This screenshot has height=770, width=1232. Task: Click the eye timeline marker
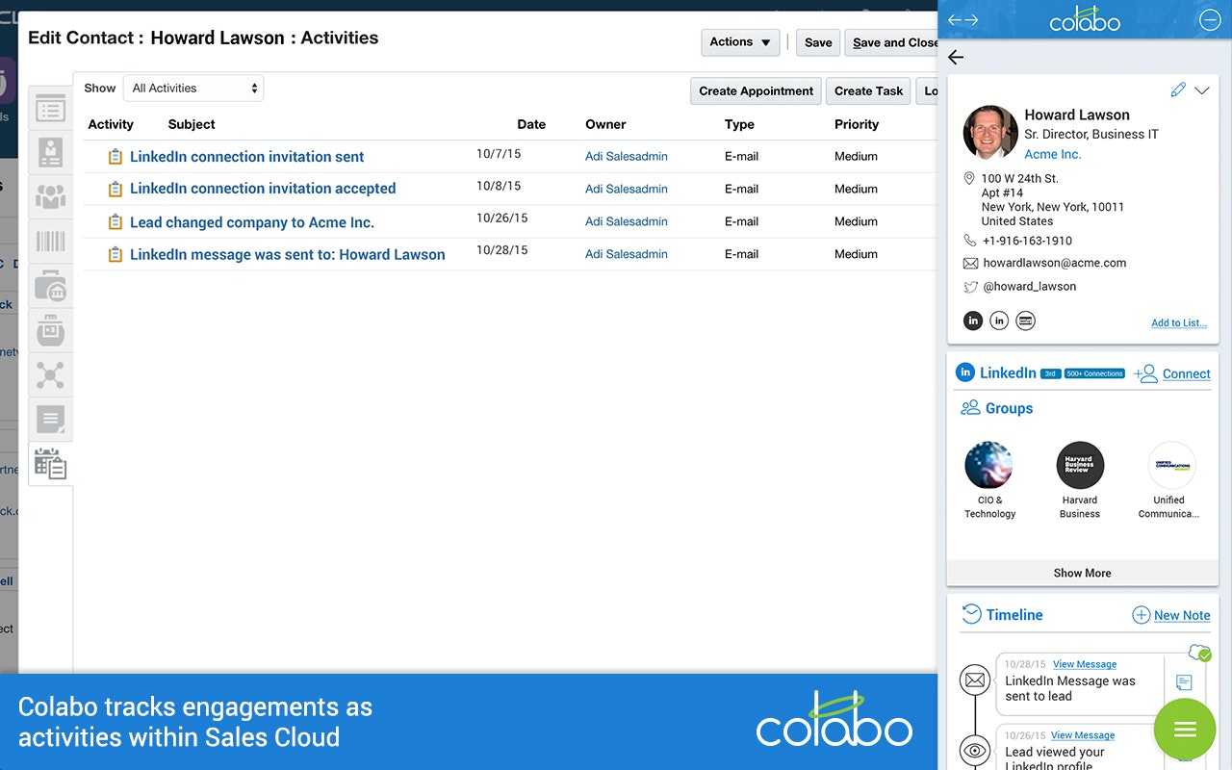coord(975,751)
